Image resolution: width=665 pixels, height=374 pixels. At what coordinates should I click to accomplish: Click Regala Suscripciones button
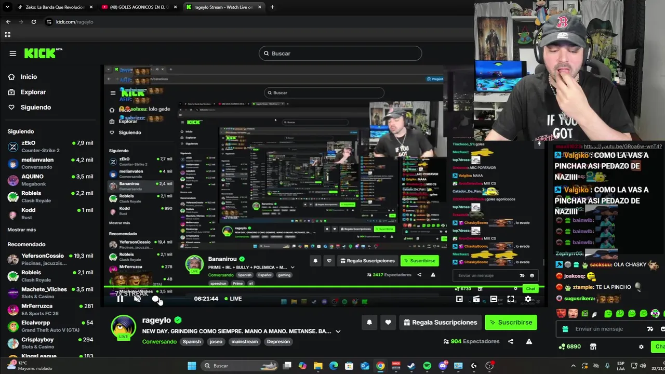(x=440, y=323)
